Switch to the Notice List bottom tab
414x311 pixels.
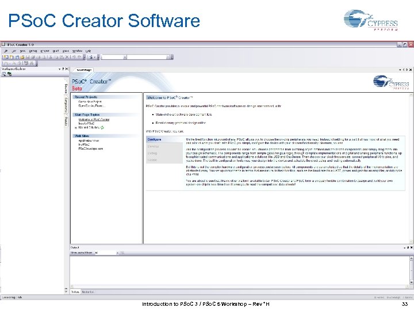(87, 292)
